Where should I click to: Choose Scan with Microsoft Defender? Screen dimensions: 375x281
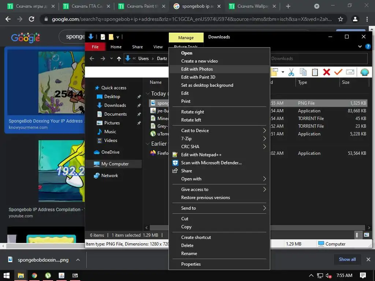219,163
